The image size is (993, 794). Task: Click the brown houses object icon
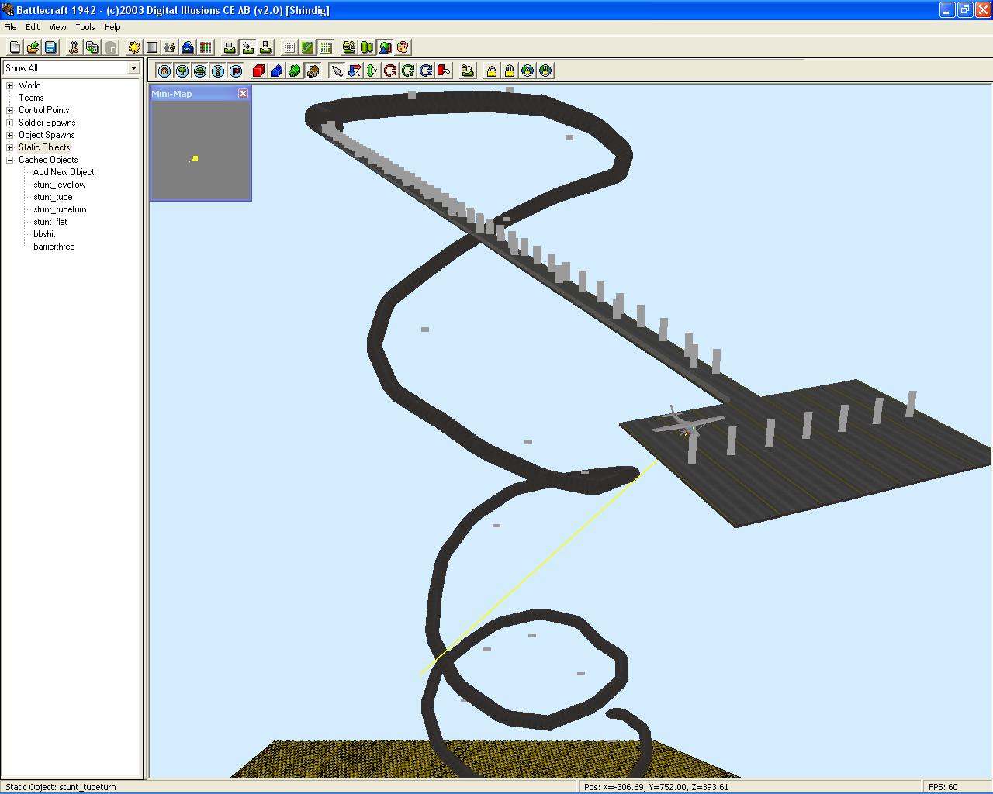pos(313,71)
